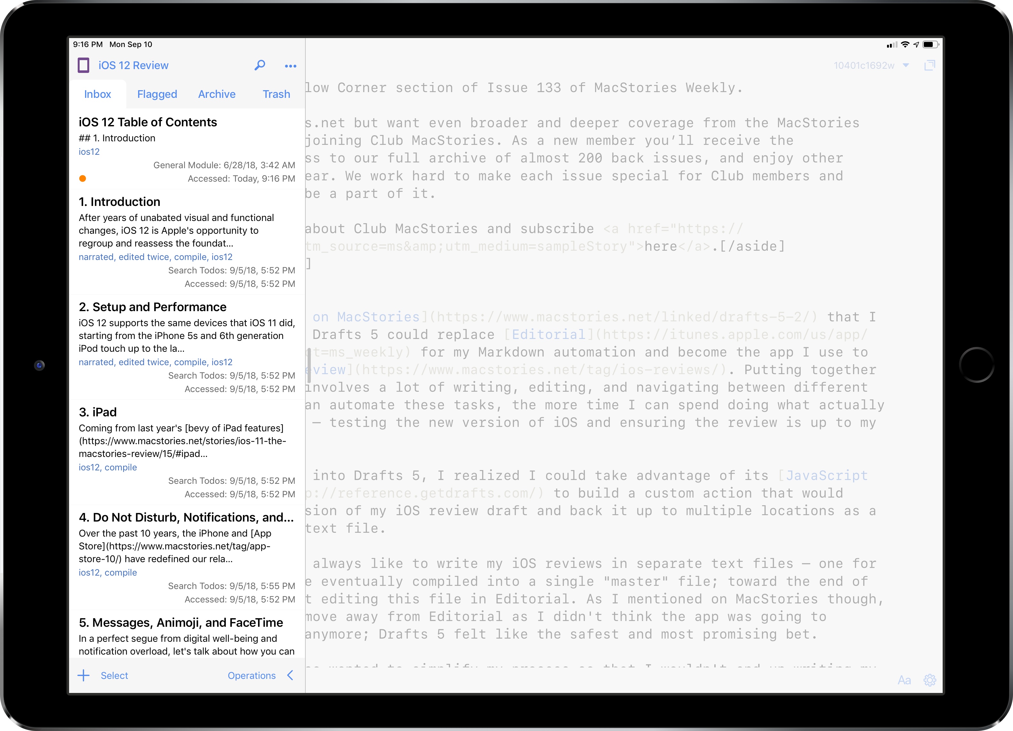The image size is (1013, 731).
Task: Open the three-dot more options menu
Action: tap(291, 66)
